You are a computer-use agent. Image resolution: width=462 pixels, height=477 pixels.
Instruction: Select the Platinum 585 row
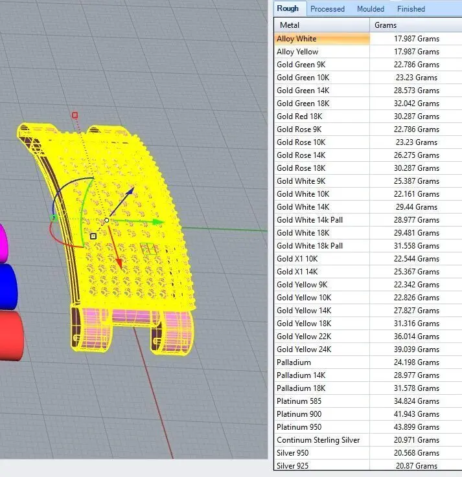368,401
